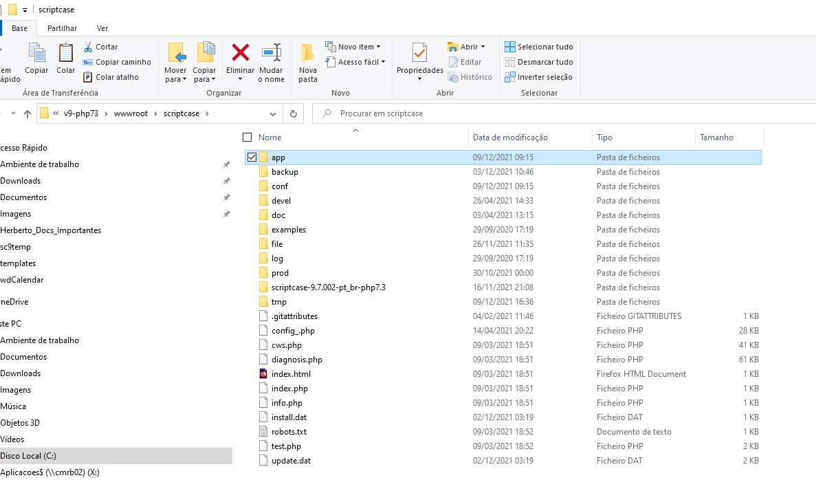The width and height of the screenshot is (816, 480).
Task: Toggle the select-all checkbox by Nome
Action: point(247,138)
